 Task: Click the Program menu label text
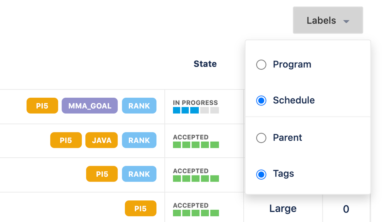292,64
